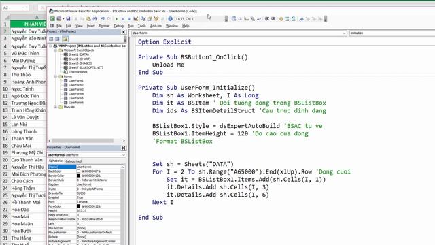Click the Insert UserForm toolbar icon

[x=58, y=19]
